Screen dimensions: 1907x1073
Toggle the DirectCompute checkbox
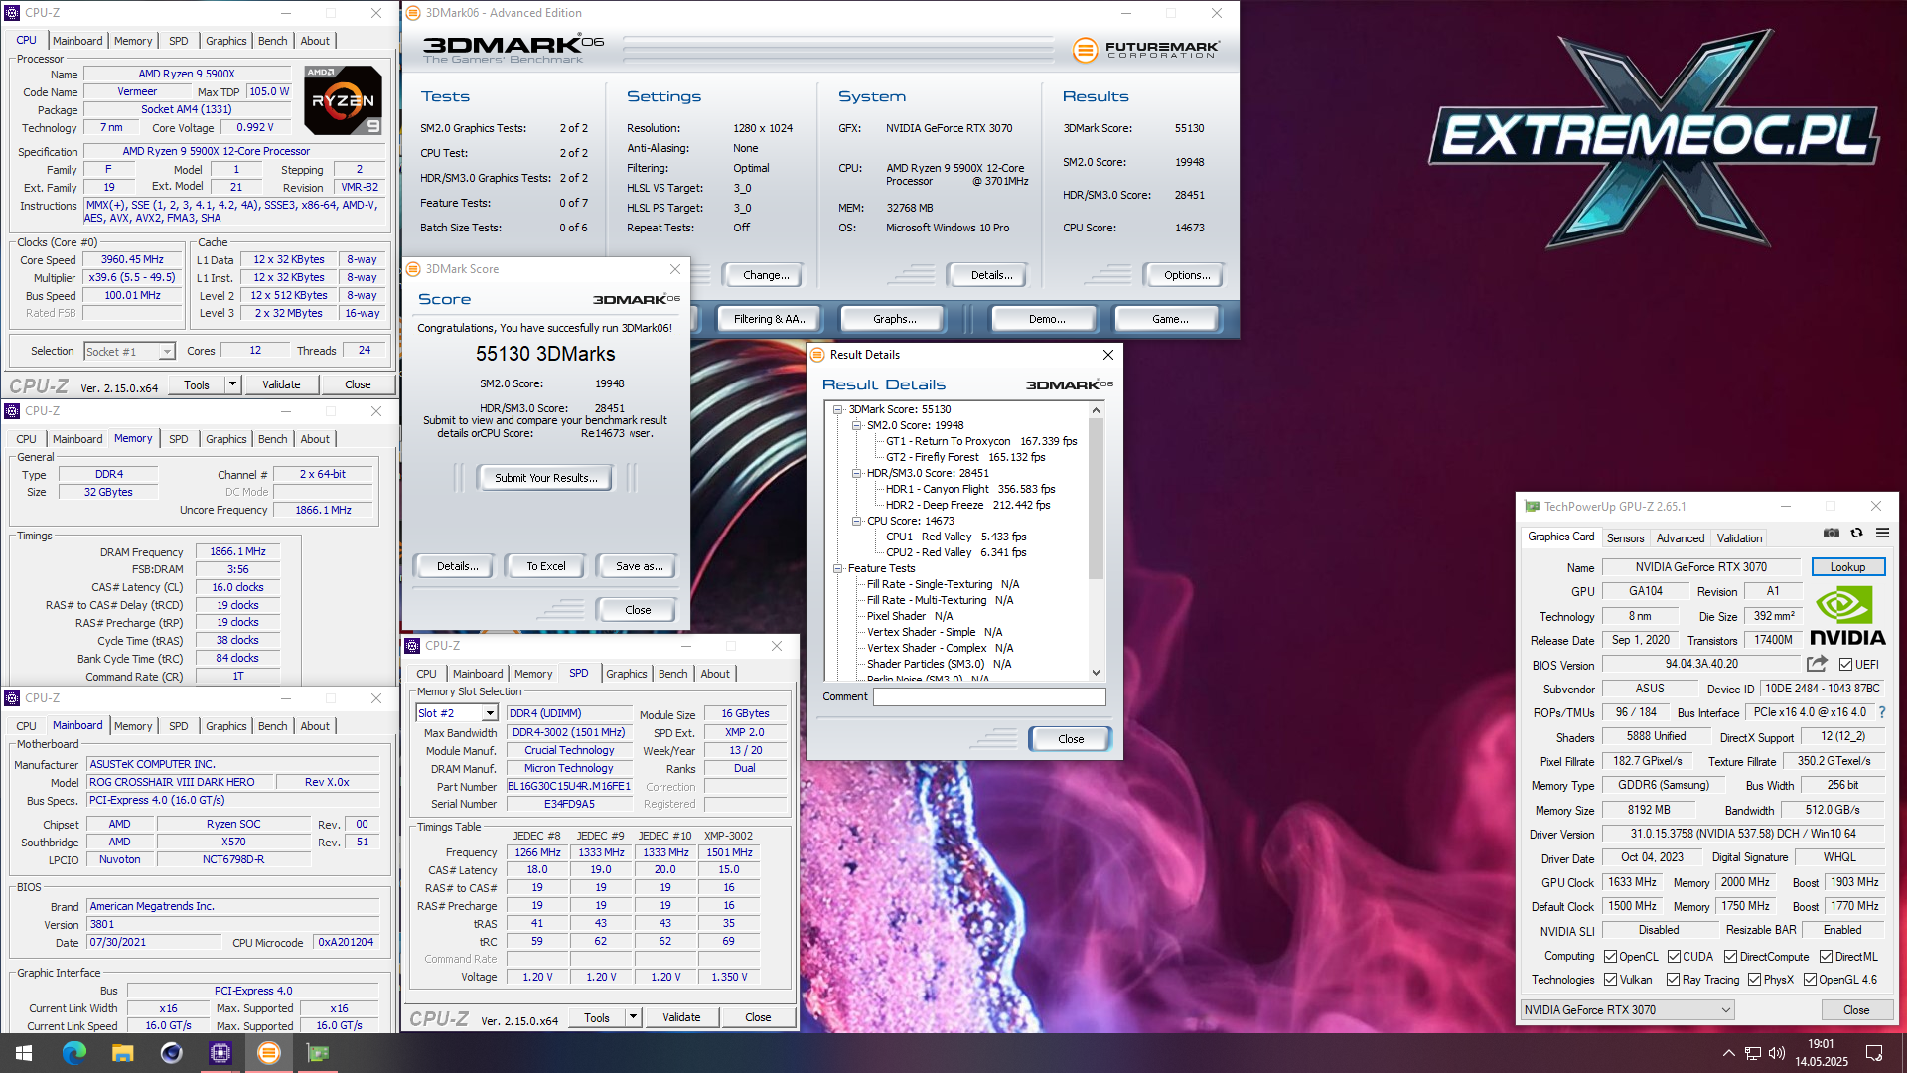pyautogui.click(x=1730, y=957)
